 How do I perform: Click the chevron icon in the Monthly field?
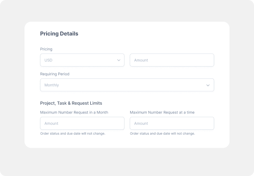pyautogui.click(x=208, y=85)
